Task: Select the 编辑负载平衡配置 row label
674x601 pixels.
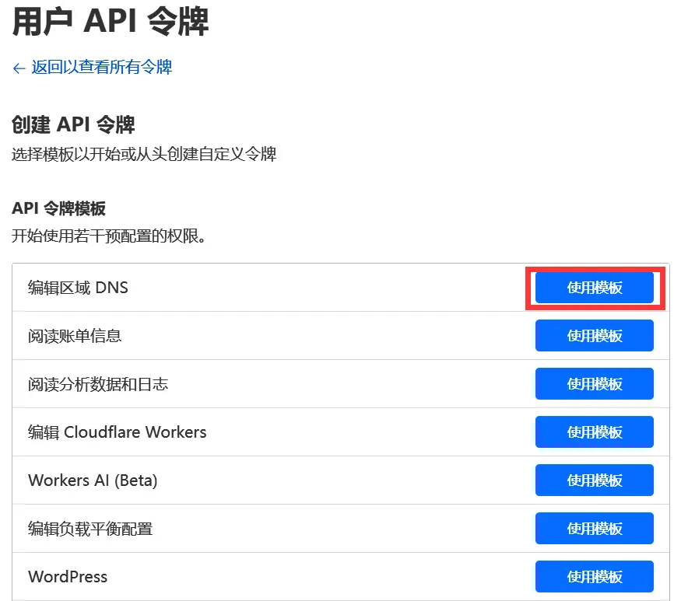Action: coord(90,529)
